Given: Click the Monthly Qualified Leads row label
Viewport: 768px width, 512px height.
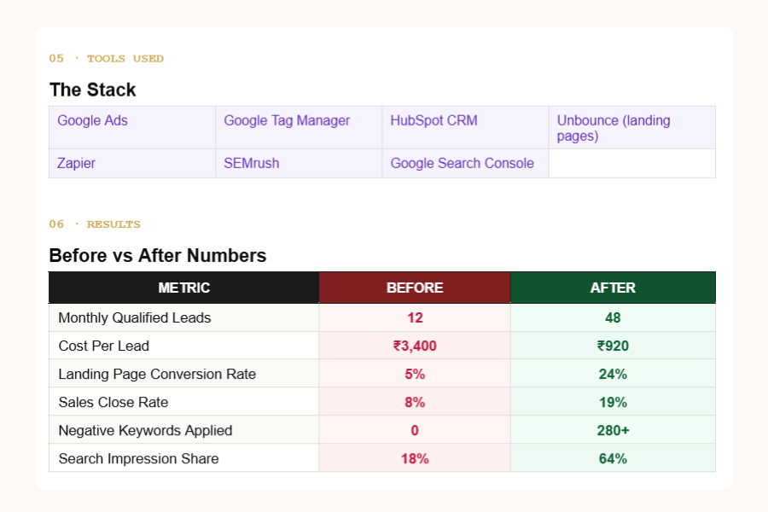Looking at the screenshot, I should tap(134, 317).
